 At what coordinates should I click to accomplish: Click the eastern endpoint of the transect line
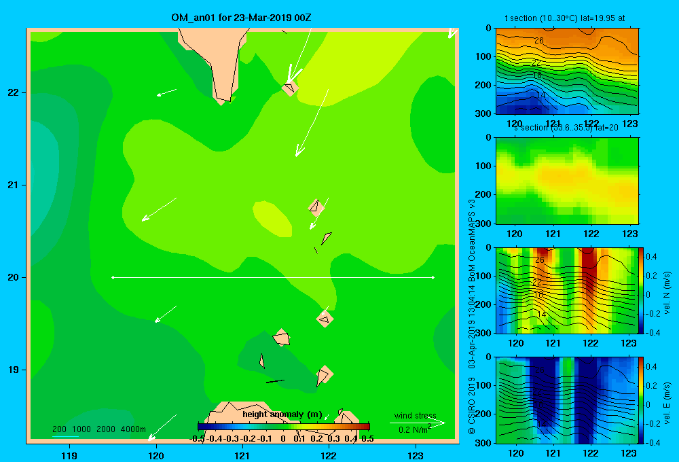click(x=433, y=277)
